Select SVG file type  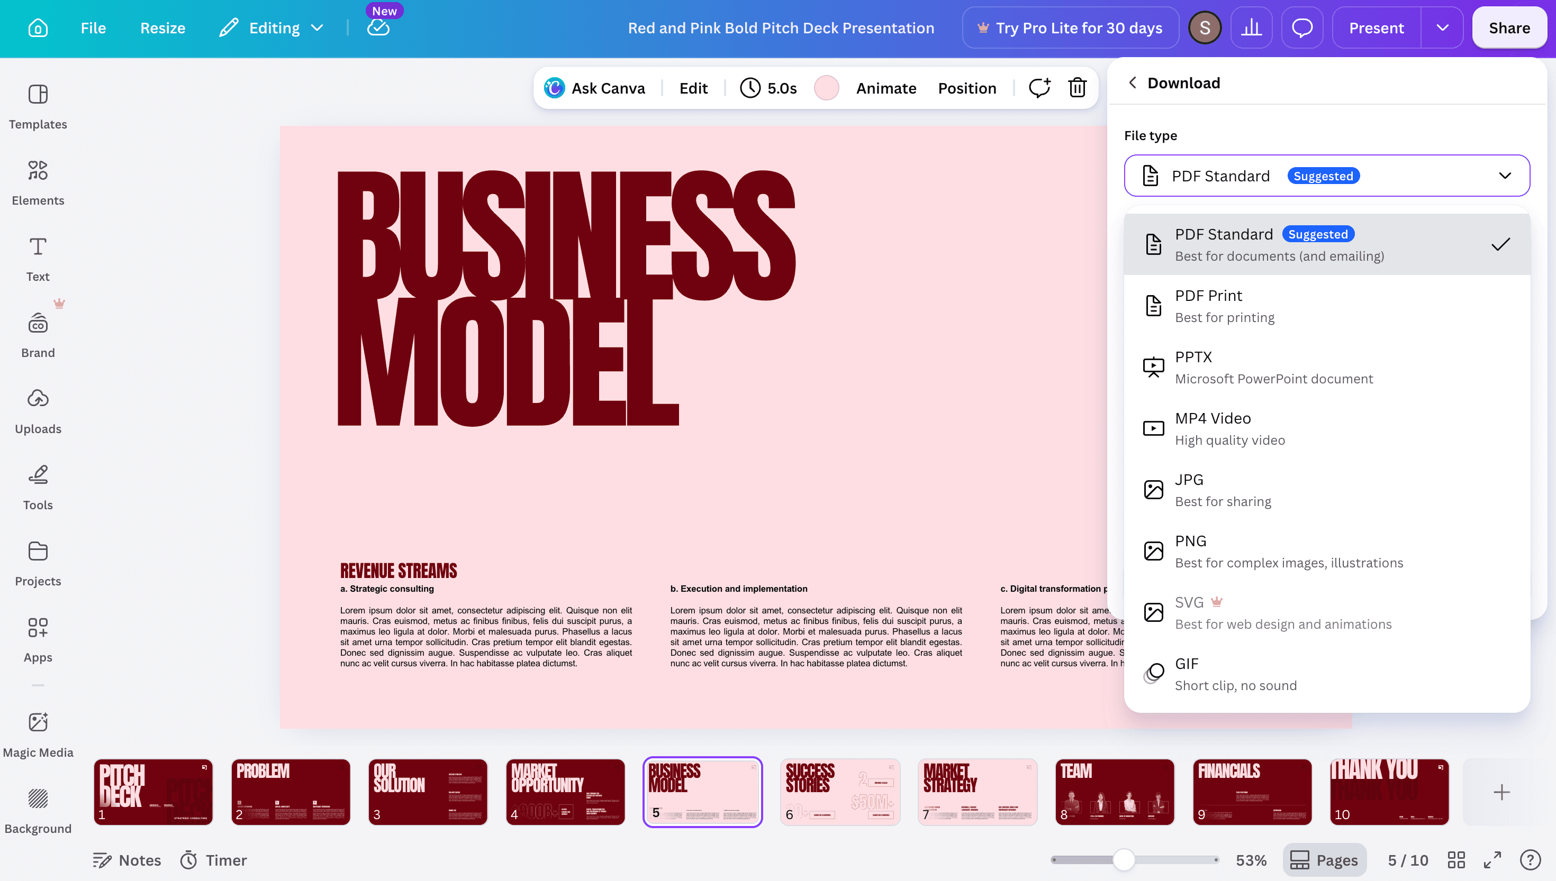tap(1326, 613)
